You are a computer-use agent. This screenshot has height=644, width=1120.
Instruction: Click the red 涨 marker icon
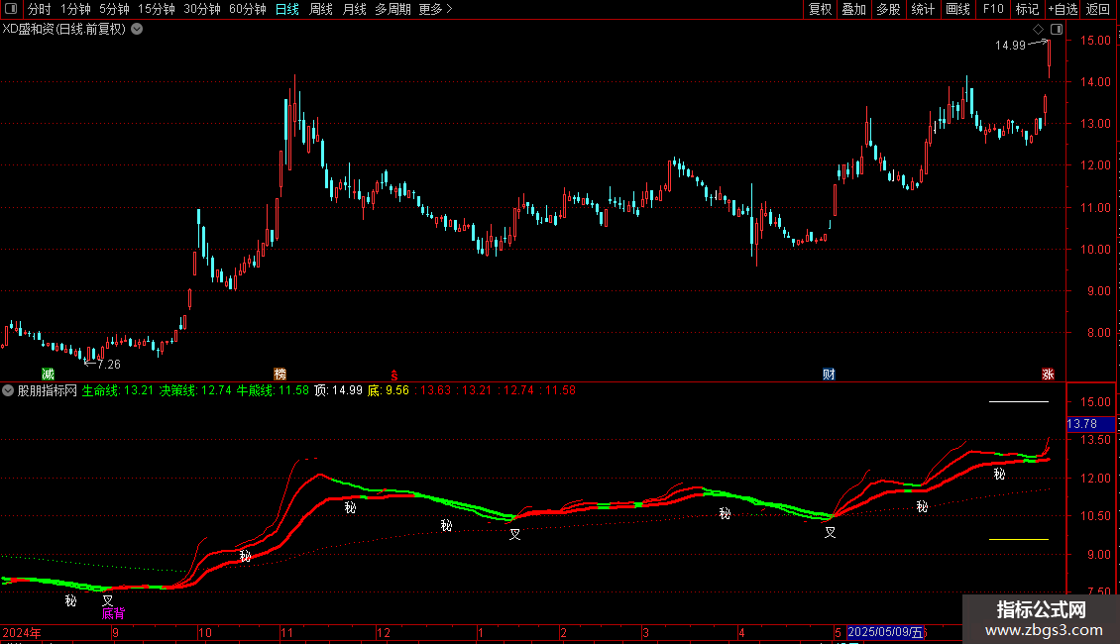coord(1048,375)
